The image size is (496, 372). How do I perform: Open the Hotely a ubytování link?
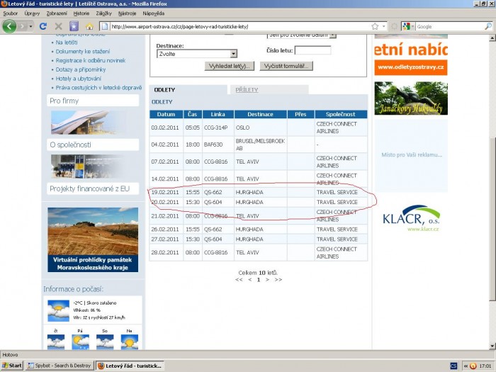[x=78, y=78]
